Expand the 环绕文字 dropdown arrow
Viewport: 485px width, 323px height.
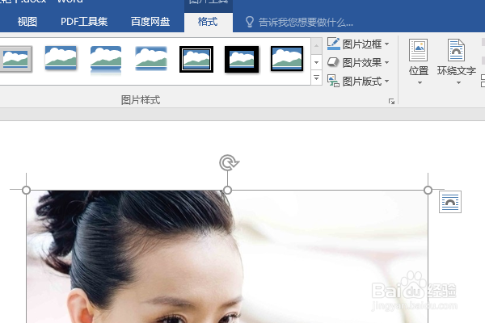[458, 83]
